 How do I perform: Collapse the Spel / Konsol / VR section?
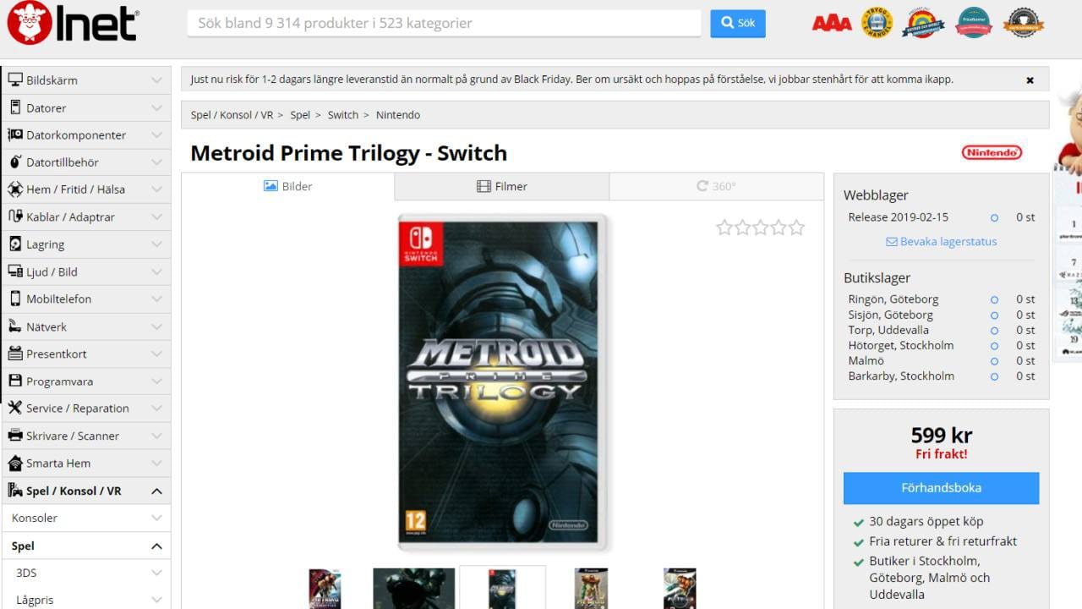point(156,491)
